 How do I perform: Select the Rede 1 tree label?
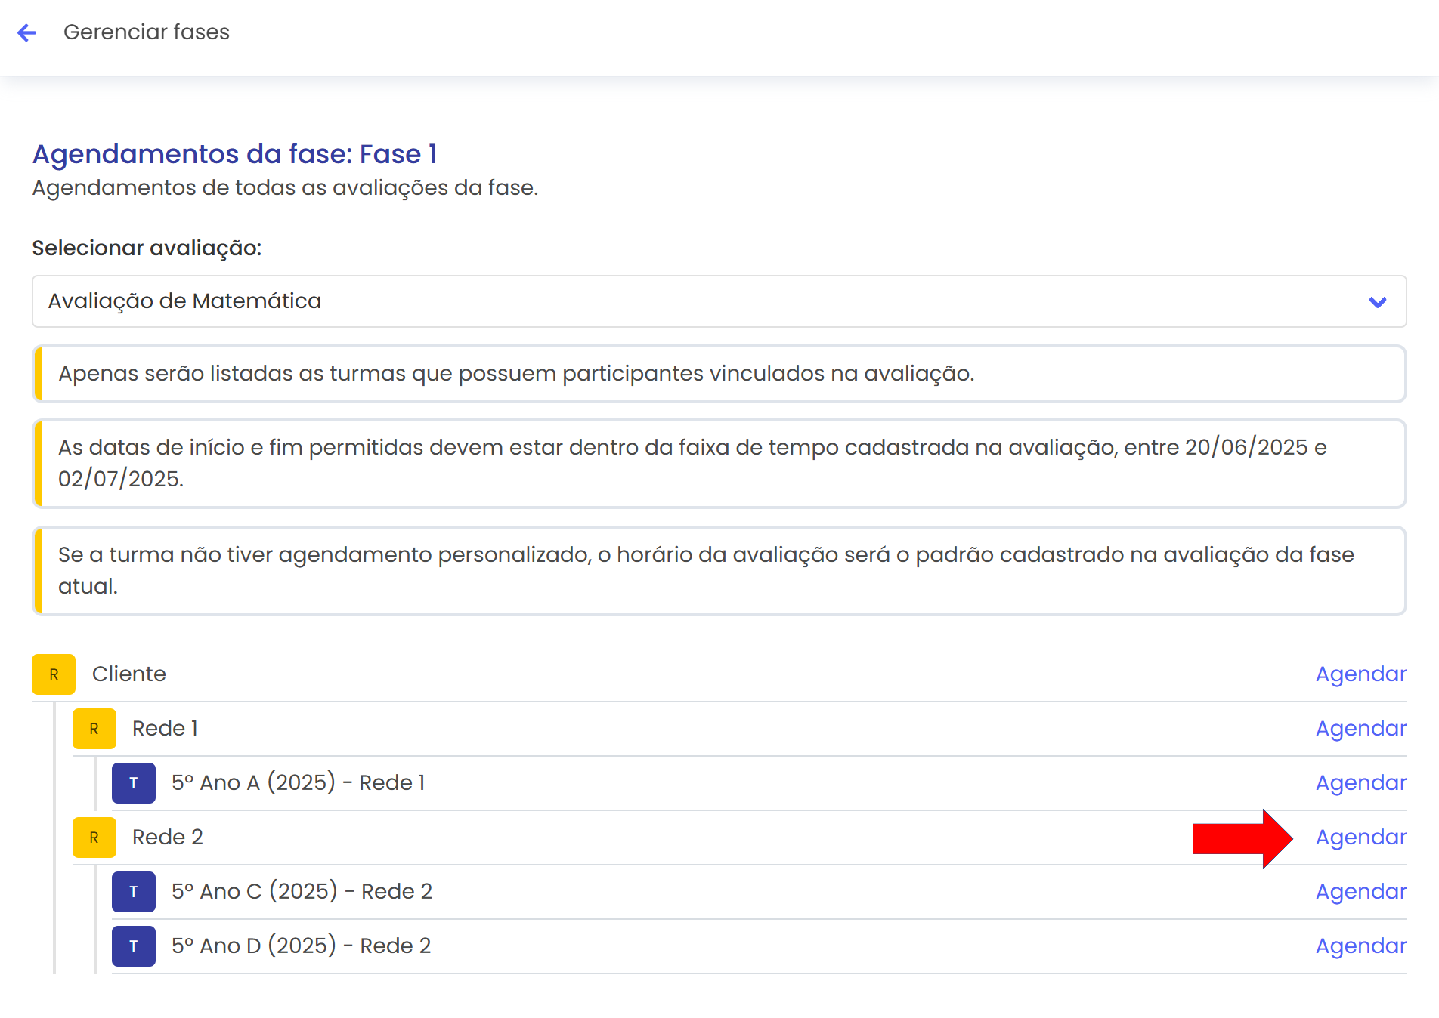pyautogui.click(x=165, y=729)
